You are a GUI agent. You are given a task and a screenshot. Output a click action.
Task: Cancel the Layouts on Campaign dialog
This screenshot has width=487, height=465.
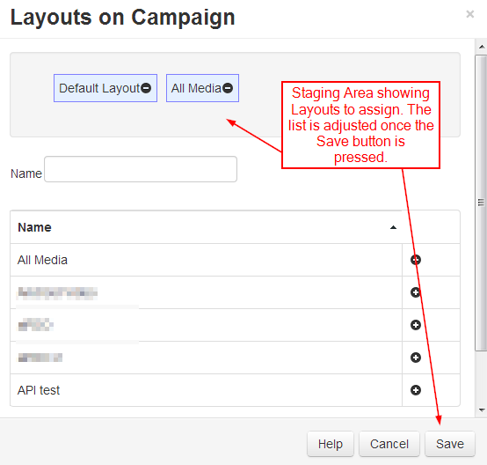pos(389,444)
